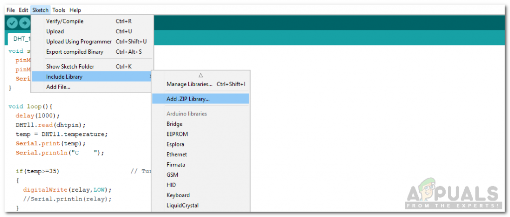Open the Help menu

pyautogui.click(x=75, y=10)
